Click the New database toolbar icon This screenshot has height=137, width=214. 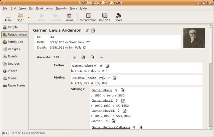coord(8,17)
